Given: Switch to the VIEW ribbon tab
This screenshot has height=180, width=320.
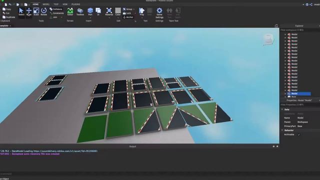Looking at the screenshot, I should (65, 4).
